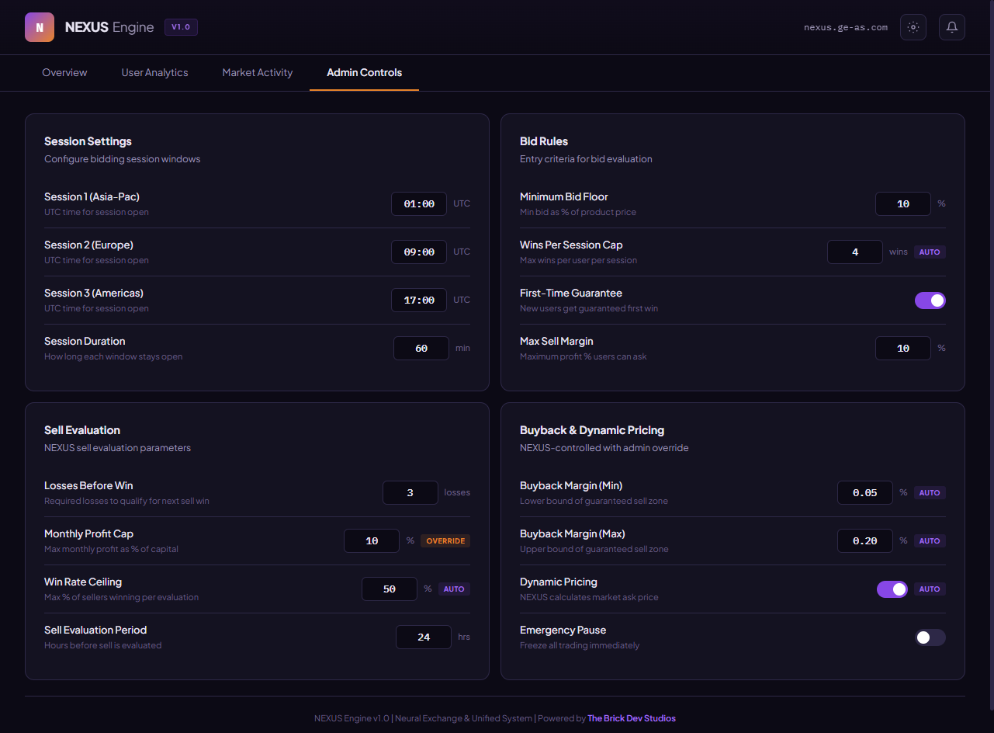Toggle the light theme sun icon

[913, 27]
